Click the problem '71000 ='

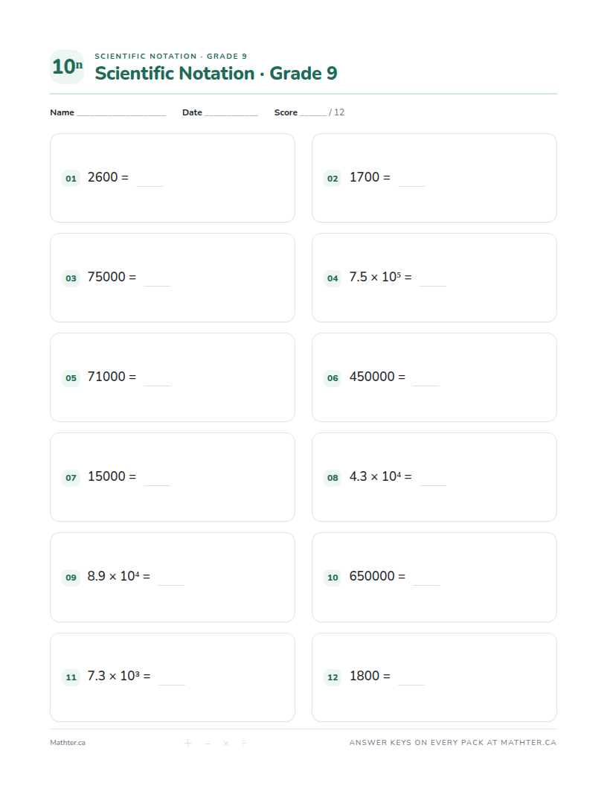(x=112, y=377)
